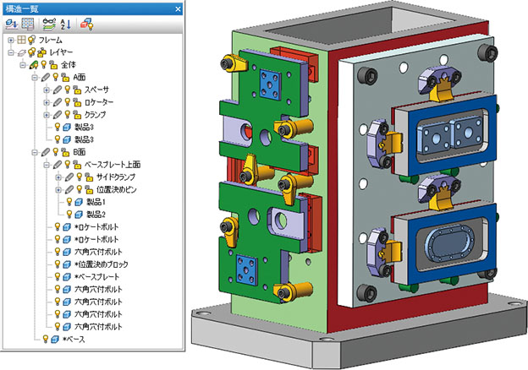
Task: Toggle lightbulb visibility of スペーサ layer
Action: [67, 90]
